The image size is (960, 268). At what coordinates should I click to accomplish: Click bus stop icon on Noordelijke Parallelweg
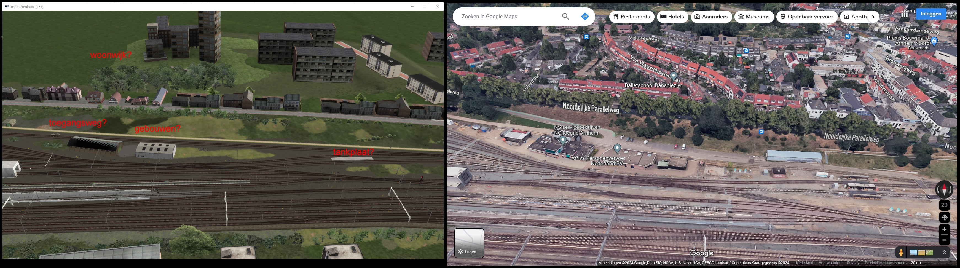(x=761, y=132)
